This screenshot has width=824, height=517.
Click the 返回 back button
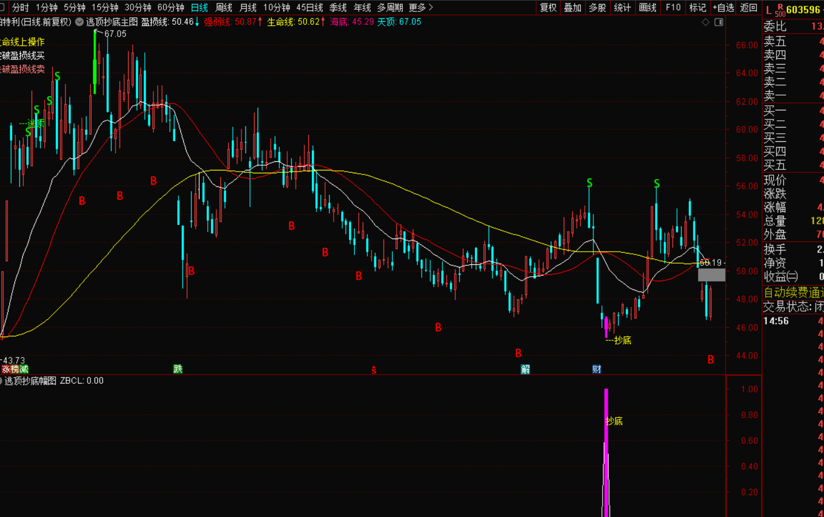pyautogui.click(x=748, y=7)
